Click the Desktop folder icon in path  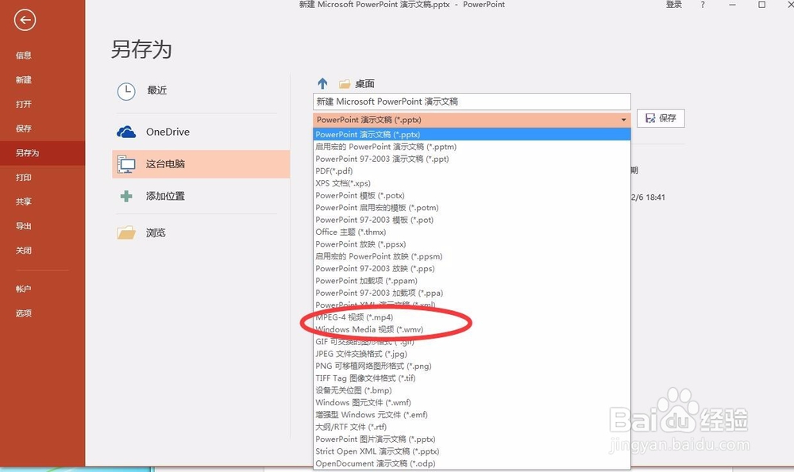coord(345,84)
